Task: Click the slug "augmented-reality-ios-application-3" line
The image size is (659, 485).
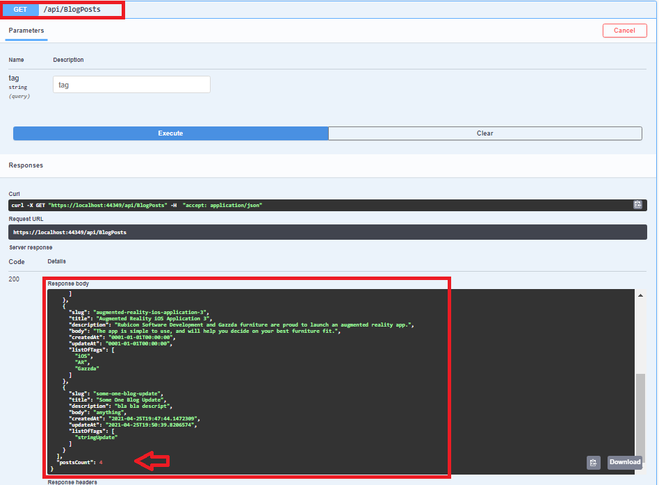Action: click(x=140, y=312)
